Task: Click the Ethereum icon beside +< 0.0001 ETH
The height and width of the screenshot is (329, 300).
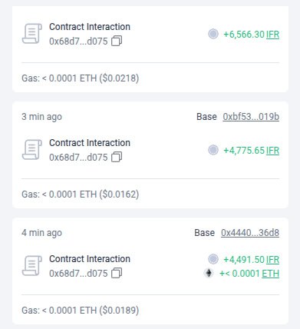Action: 209,273
